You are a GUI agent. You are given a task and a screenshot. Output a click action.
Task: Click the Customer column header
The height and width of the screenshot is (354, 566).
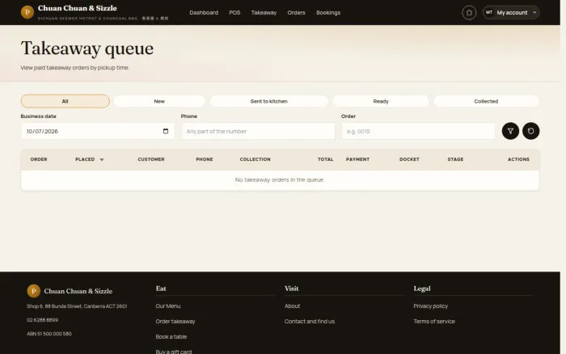[151, 159]
